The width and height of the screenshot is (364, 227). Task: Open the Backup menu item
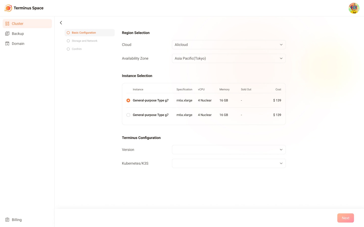18,34
